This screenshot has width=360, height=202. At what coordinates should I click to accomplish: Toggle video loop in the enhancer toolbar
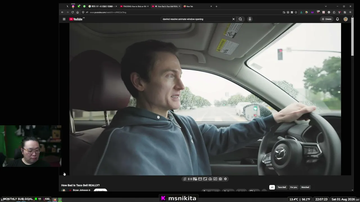(185, 179)
